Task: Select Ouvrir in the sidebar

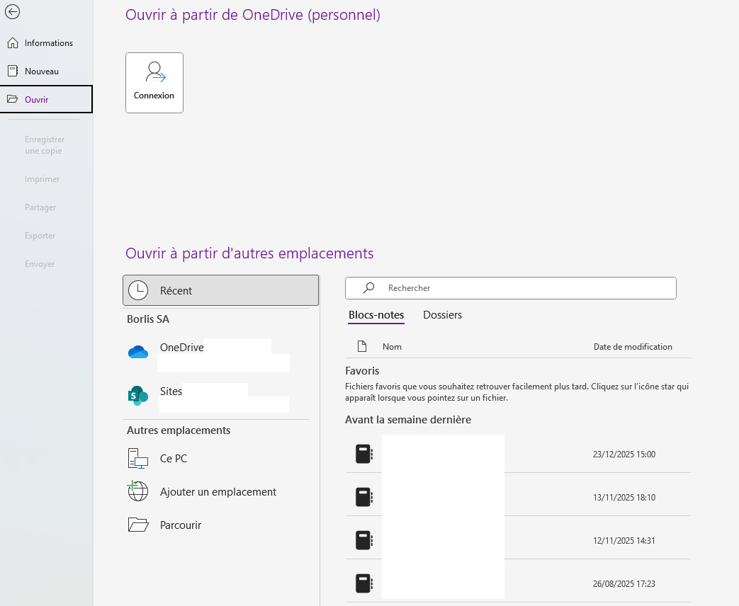Action: coord(46,99)
